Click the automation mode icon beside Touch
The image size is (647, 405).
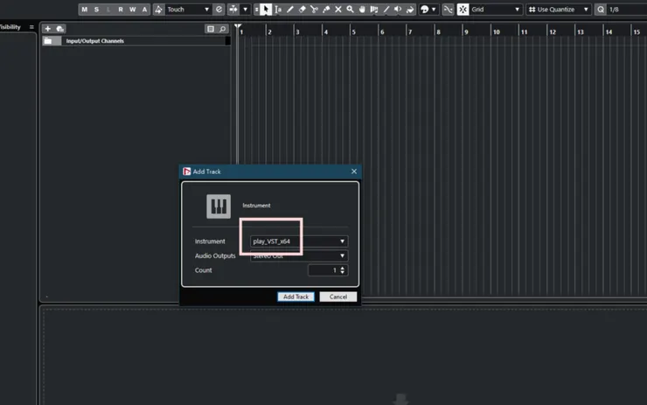(x=158, y=9)
